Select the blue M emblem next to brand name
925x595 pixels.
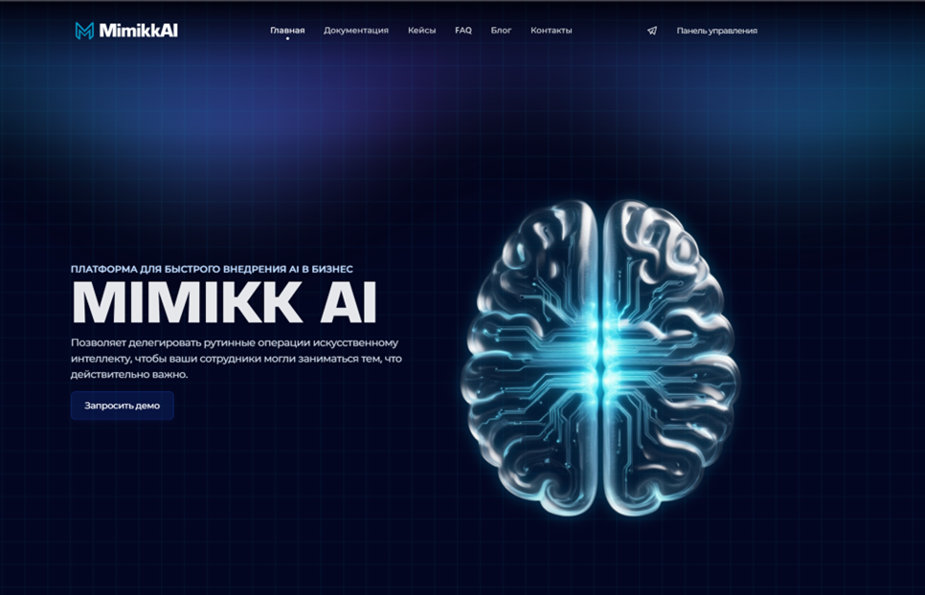[84, 29]
